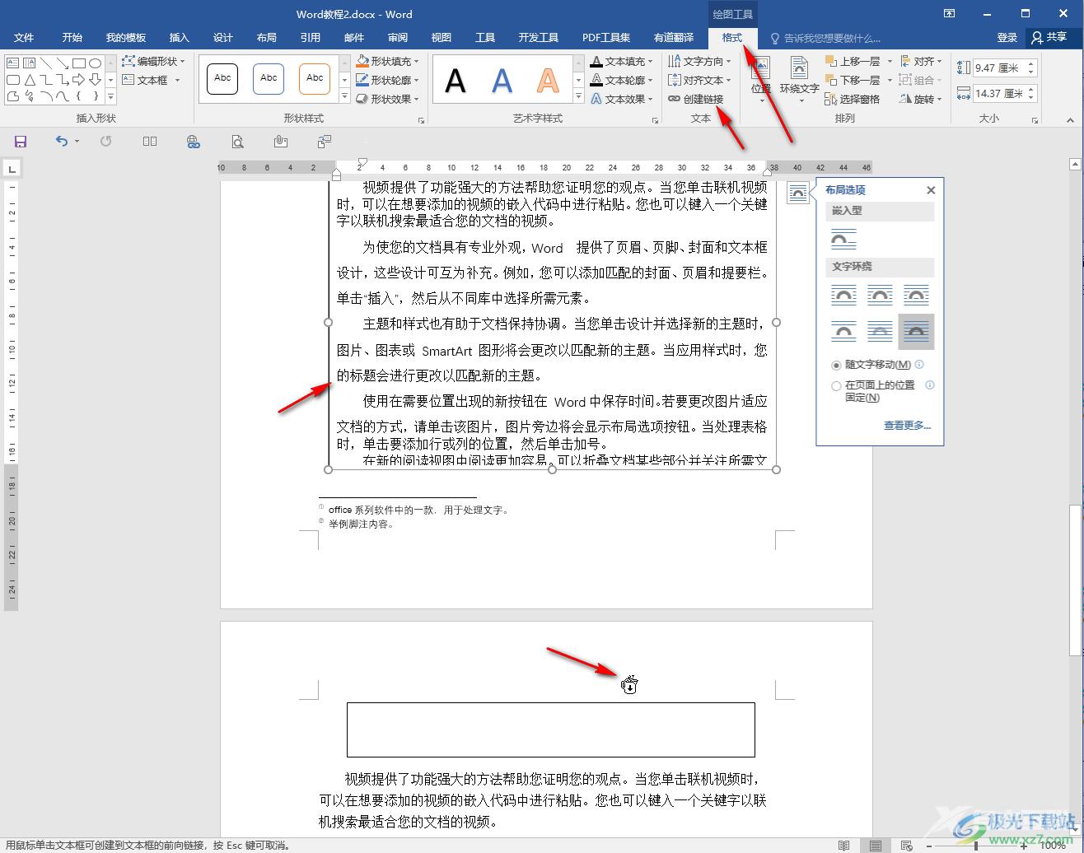The height and width of the screenshot is (853, 1084).
Task: Click info icon next to 随文字移动
Action: (919, 364)
